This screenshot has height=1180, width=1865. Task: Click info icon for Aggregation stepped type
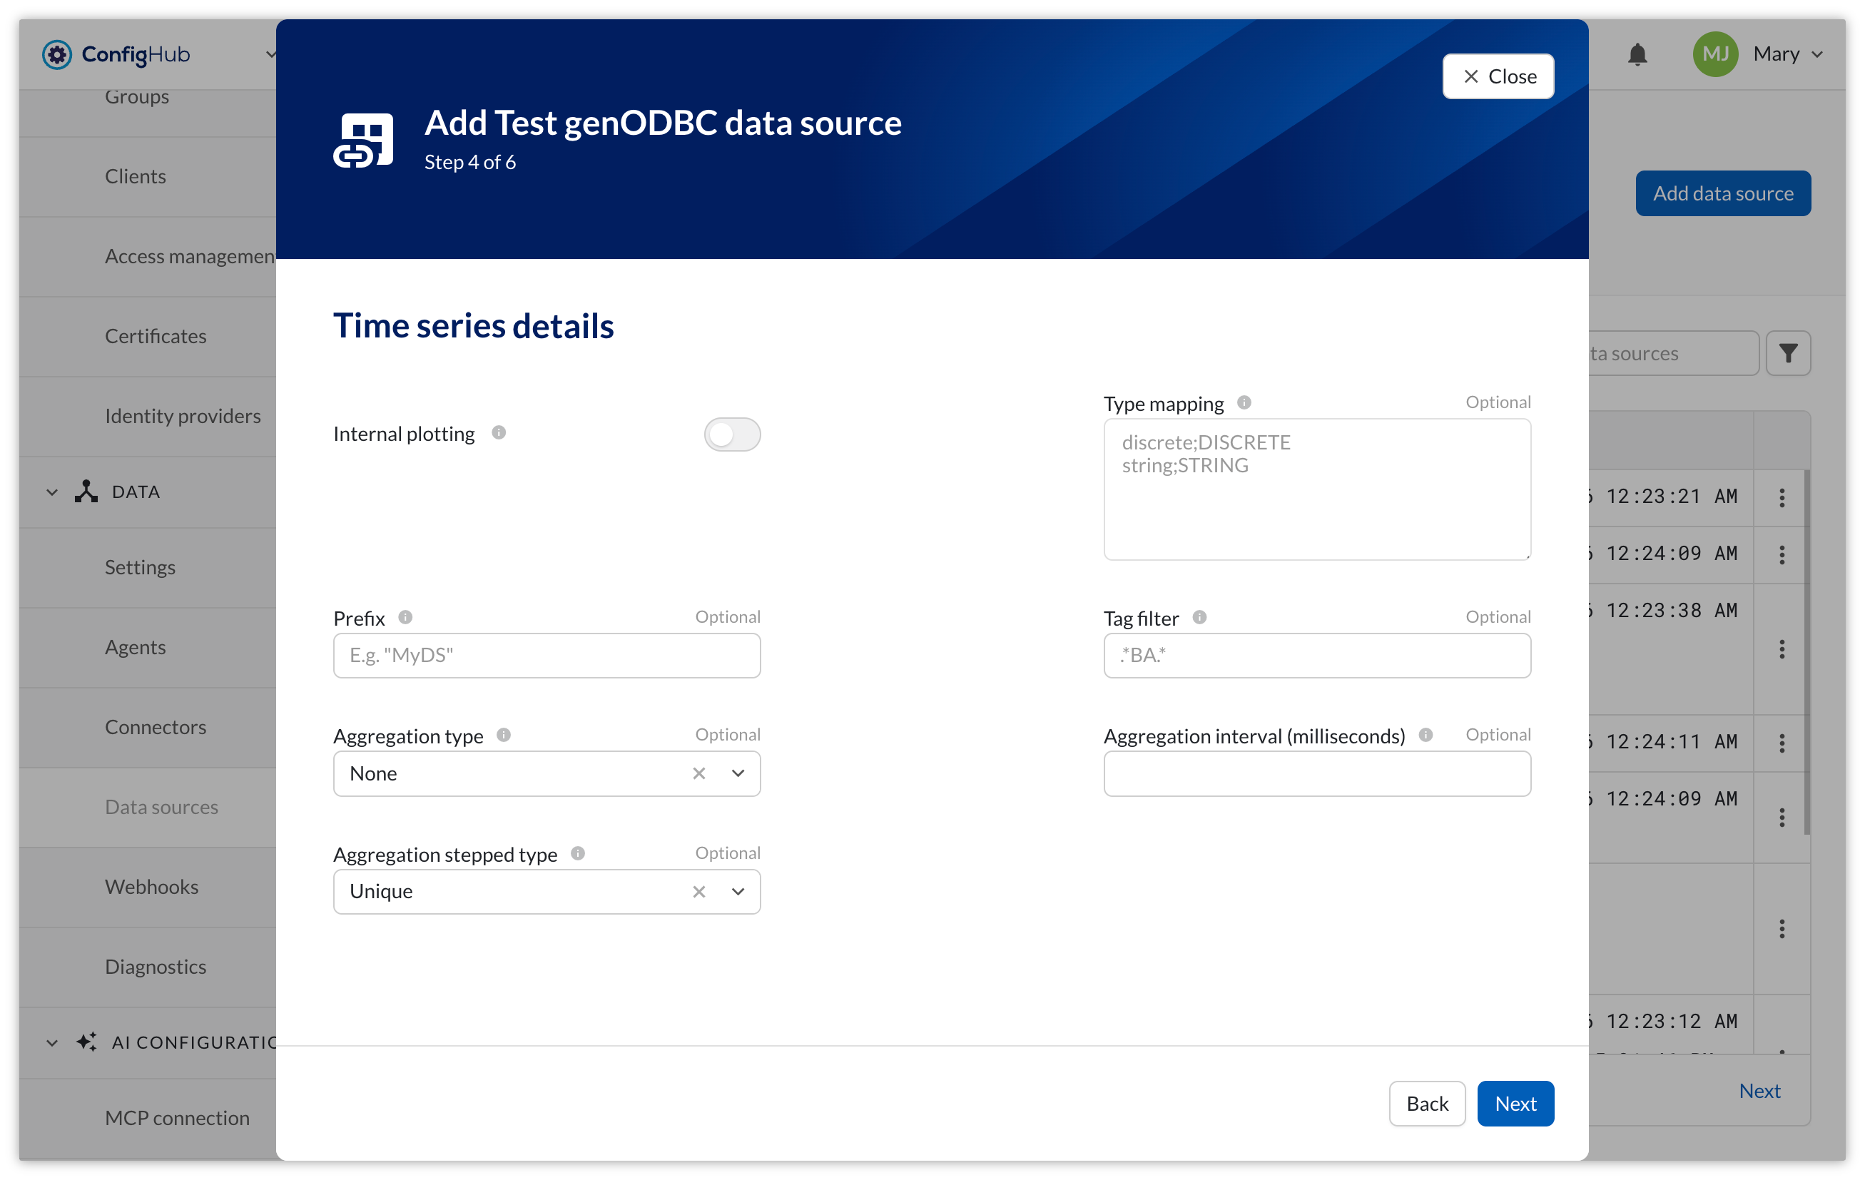pos(578,853)
